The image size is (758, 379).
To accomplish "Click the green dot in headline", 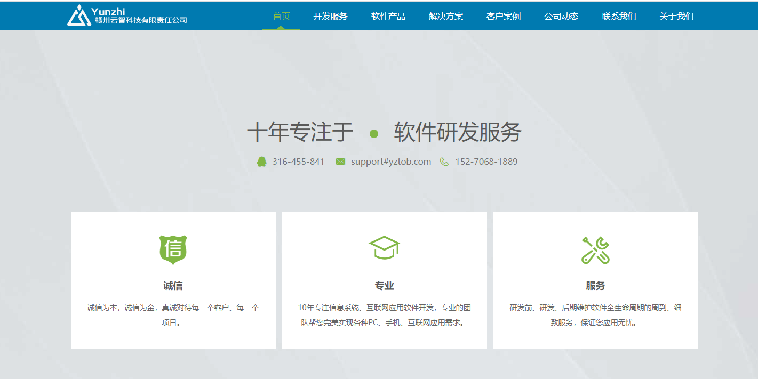I will pos(374,134).
